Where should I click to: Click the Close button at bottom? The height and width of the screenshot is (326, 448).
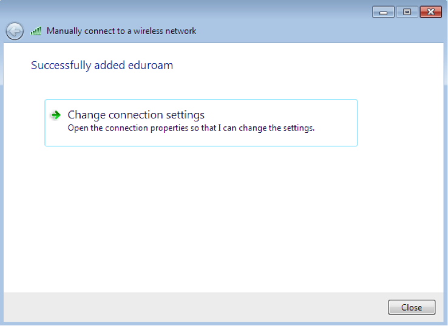click(412, 307)
